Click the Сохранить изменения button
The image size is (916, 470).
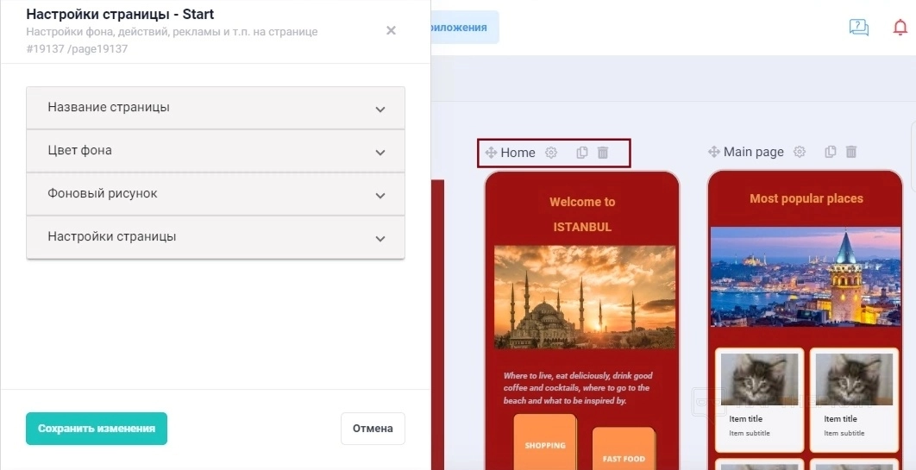tap(97, 429)
